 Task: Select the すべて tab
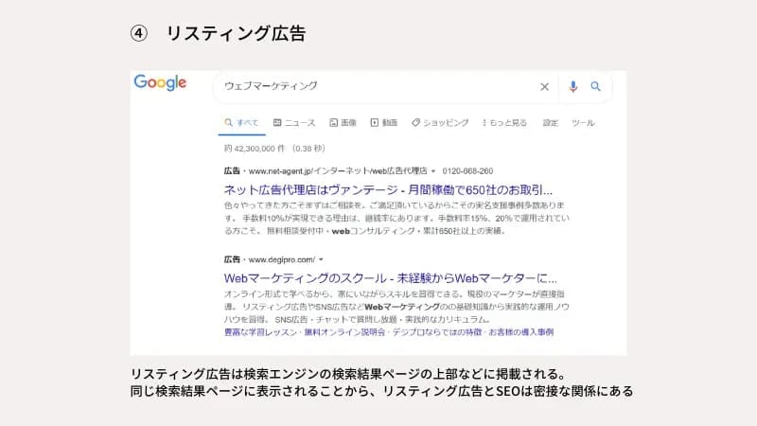point(241,123)
